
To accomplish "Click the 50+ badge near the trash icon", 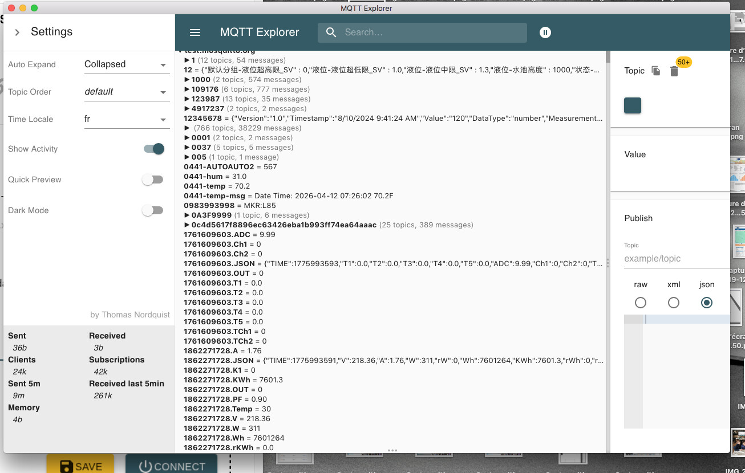I will pyautogui.click(x=684, y=62).
